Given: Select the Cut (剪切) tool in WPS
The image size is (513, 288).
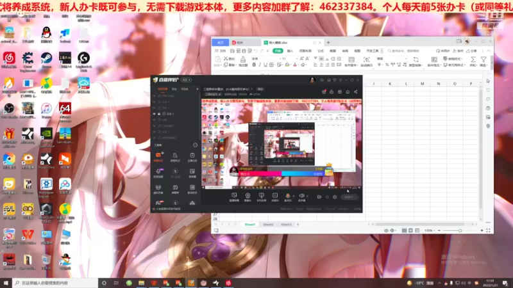Looking at the screenshot, I should [x=229, y=59].
